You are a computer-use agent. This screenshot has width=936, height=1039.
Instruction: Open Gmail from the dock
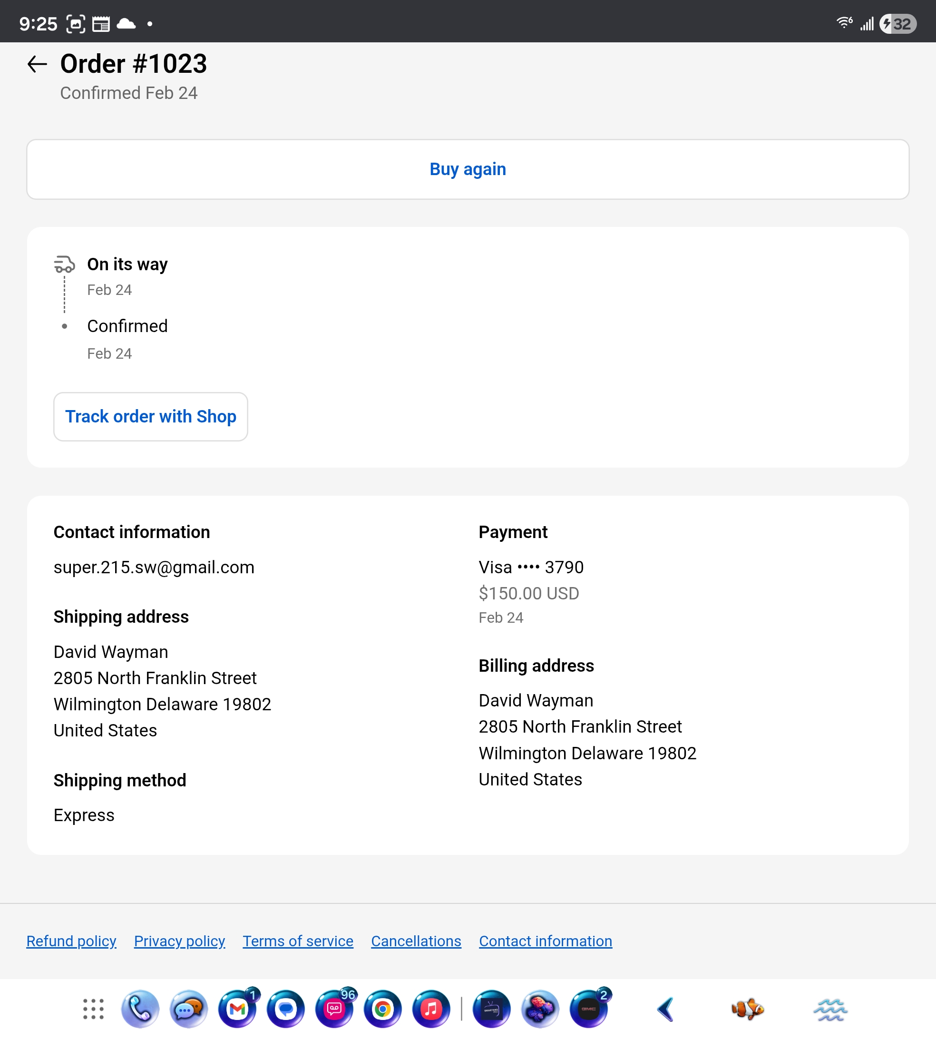[237, 1009]
